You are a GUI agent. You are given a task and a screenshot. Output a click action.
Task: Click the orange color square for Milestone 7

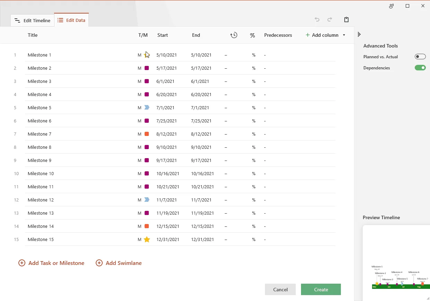tap(147, 134)
